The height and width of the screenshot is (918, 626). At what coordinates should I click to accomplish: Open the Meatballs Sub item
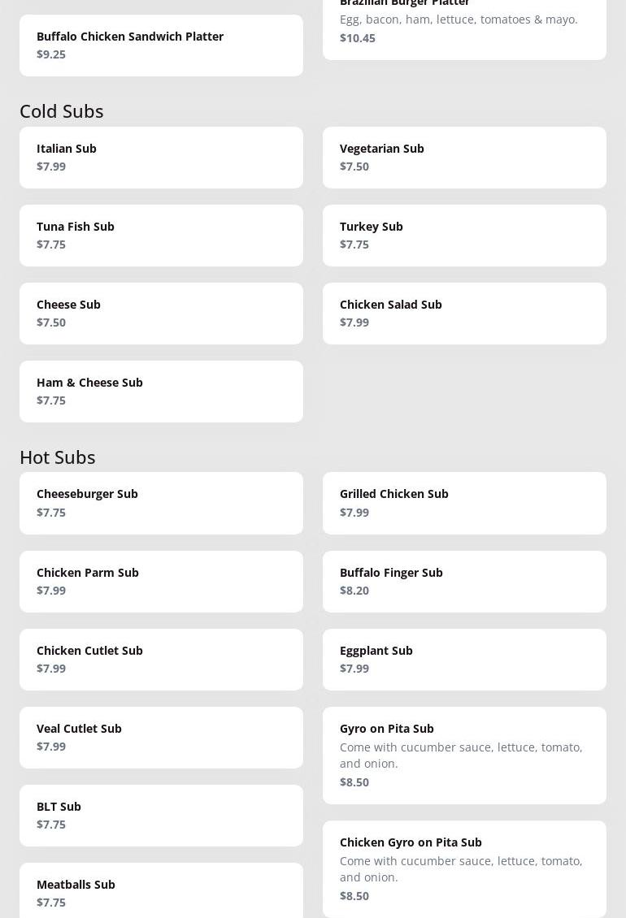pyautogui.click(x=161, y=890)
